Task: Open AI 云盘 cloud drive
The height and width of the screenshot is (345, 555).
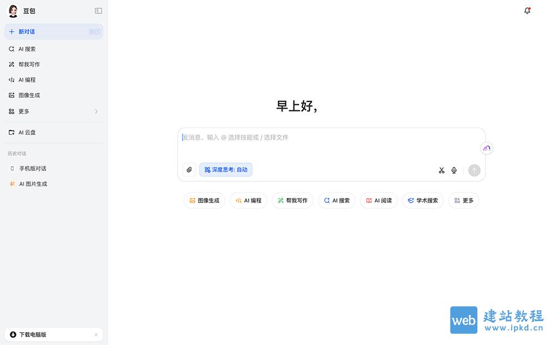Action: pos(54,133)
